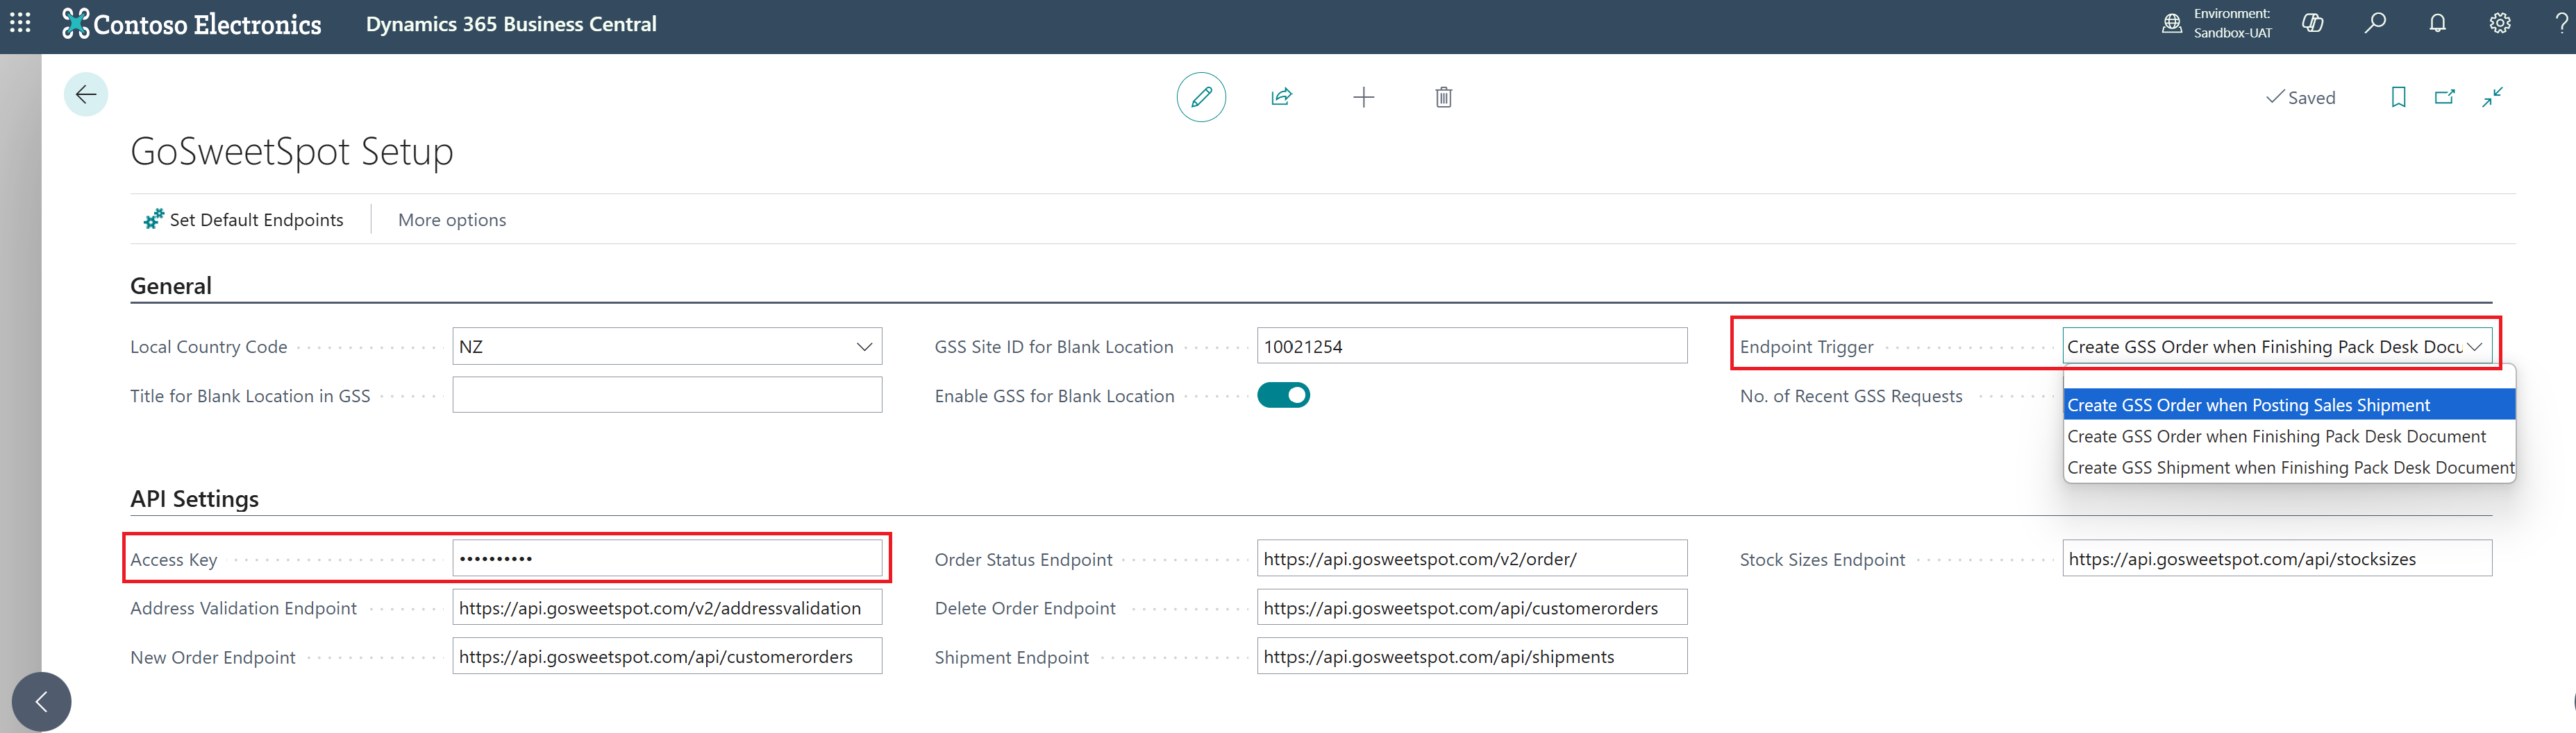Screen dimensions: 2576x733
Task: Edit the New Order Endpoint URL field
Action: coord(667,657)
